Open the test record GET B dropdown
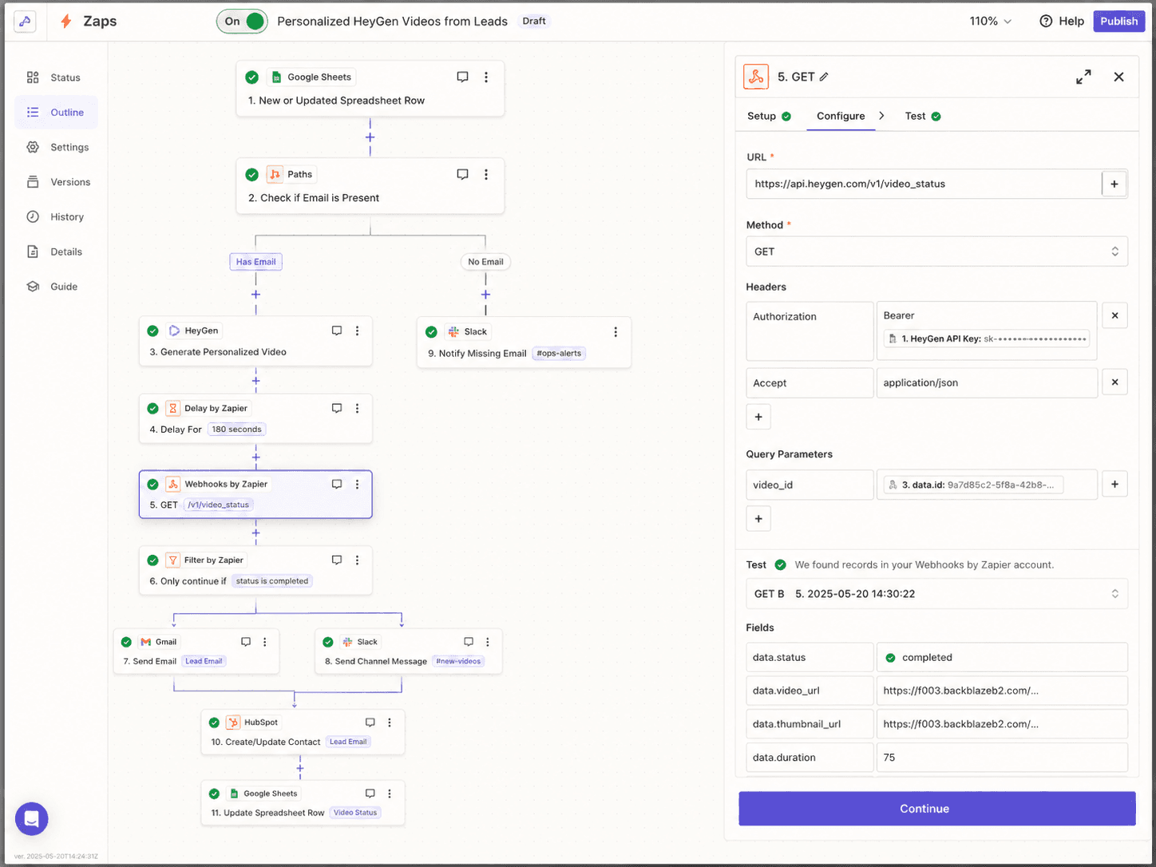Viewport: 1156px width, 867px height. click(x=936, y=594)
